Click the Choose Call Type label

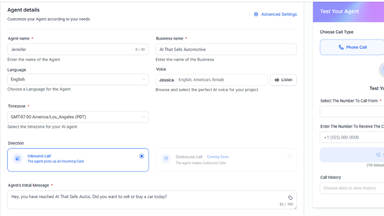336,32
